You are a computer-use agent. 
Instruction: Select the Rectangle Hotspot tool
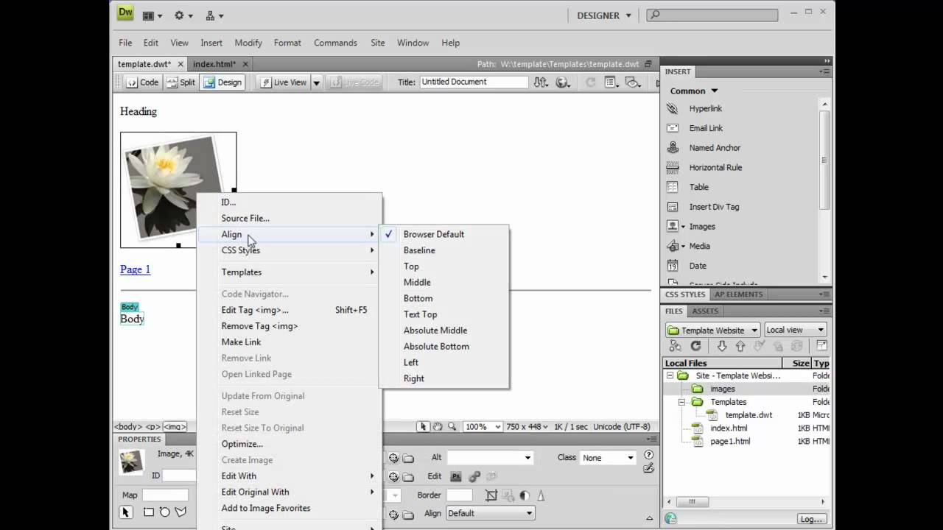pyautogui.click(x=149, y=512)
